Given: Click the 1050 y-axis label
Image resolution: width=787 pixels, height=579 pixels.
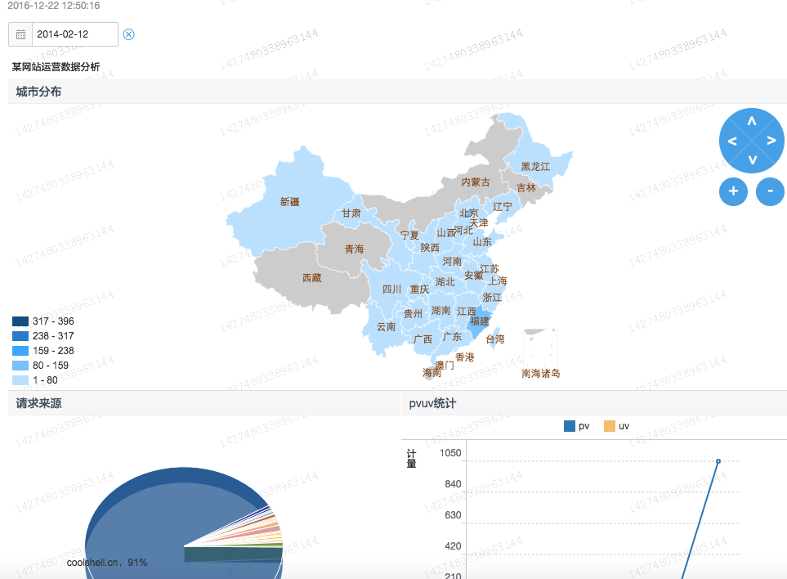Looking at the screenshot, I should [x=450, y=453].
